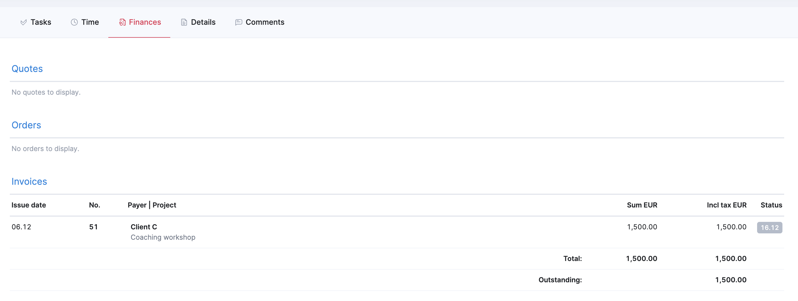This screenshot has width=798, height=301.
Task: Open the Comments tab
Action: [260, 22]
